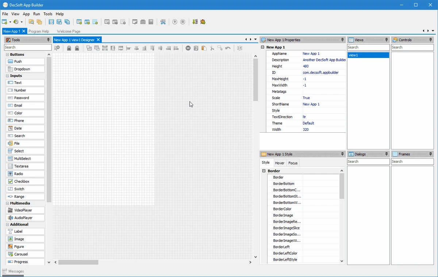Select the VideoPlayer tool
The image size is (438, 277).
(x=25, y=210)
